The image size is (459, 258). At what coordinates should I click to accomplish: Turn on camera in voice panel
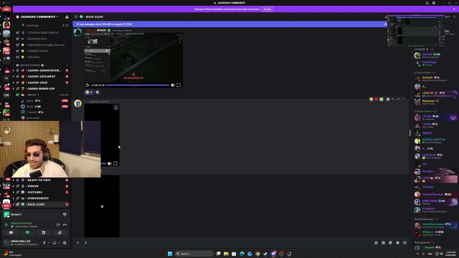pos(11,233)
